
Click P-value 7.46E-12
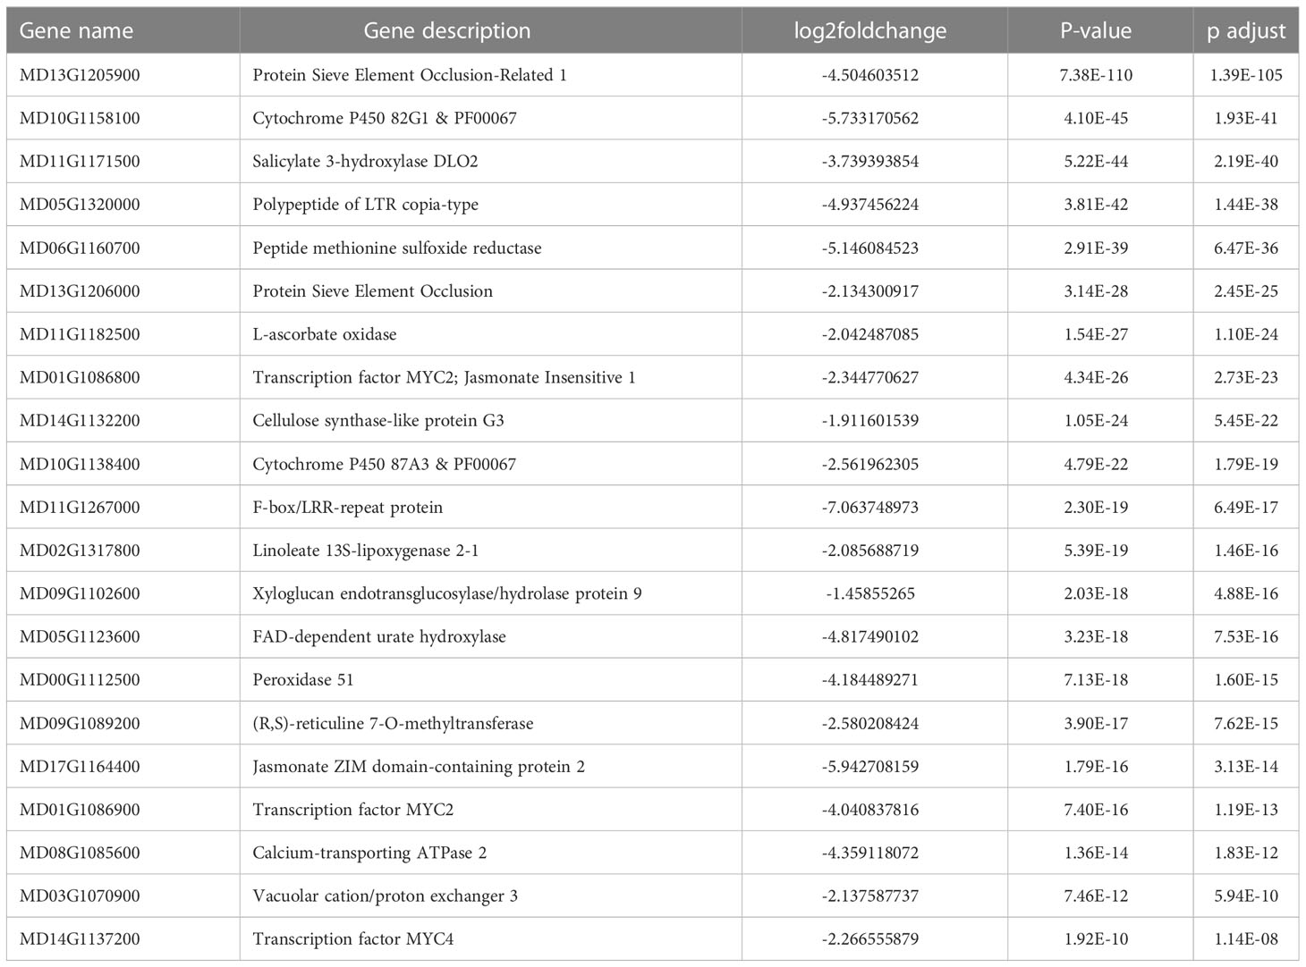coord(1096,896)
